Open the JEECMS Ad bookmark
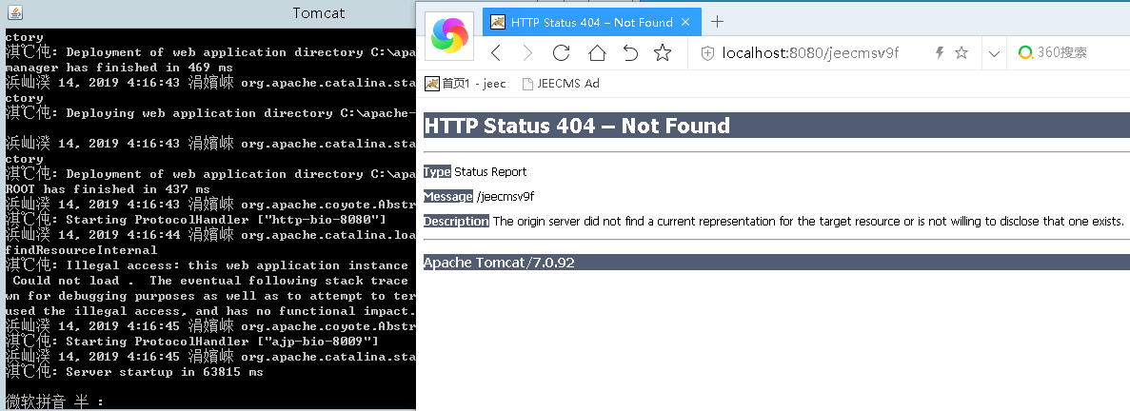1130x411 pixels. (561, 84)
